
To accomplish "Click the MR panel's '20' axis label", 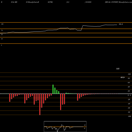I will (x=129, y=91).
